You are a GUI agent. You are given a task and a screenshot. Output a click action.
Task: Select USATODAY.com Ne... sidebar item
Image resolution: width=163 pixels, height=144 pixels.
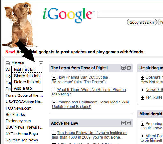pyautogui.click(x=25, y=102)
